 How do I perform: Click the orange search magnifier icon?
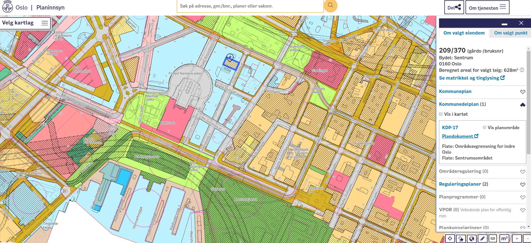tap(330, 6)
